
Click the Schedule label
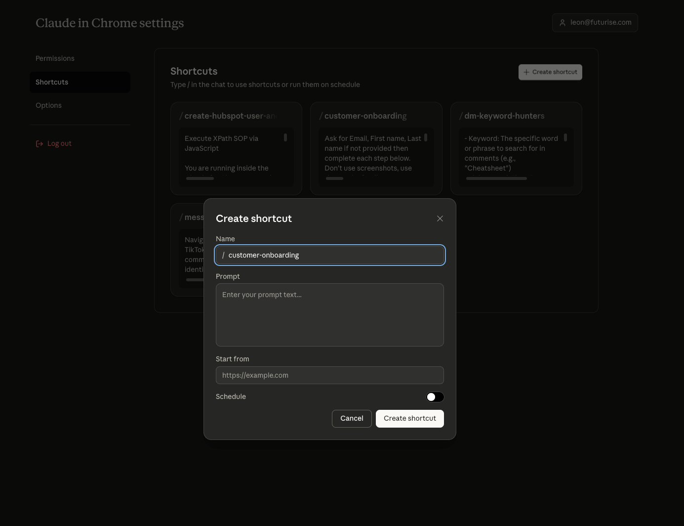click(x=231, y=396)
